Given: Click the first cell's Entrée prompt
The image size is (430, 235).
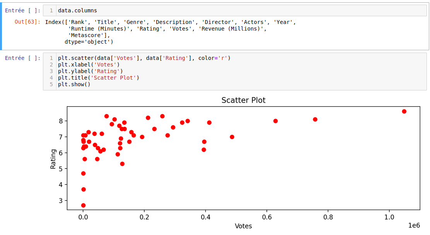Looking at the screenshot, I should (x=22, y=11).
